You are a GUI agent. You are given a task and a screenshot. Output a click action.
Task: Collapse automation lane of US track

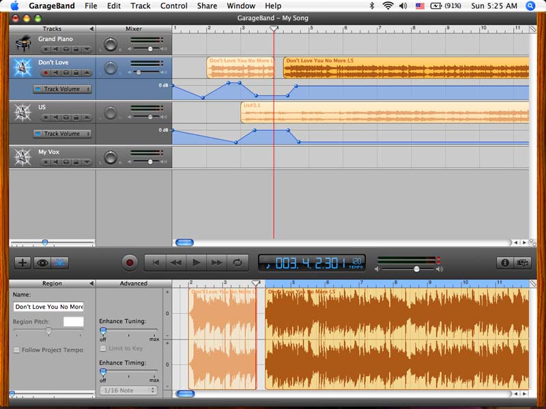[87, 117]
